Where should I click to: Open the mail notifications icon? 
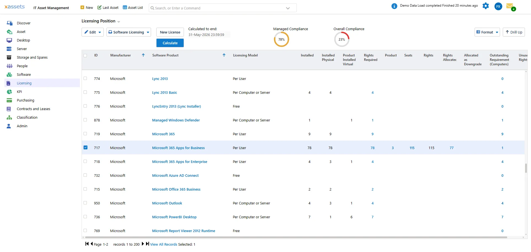pyautogui.click(x=511, y=6)
